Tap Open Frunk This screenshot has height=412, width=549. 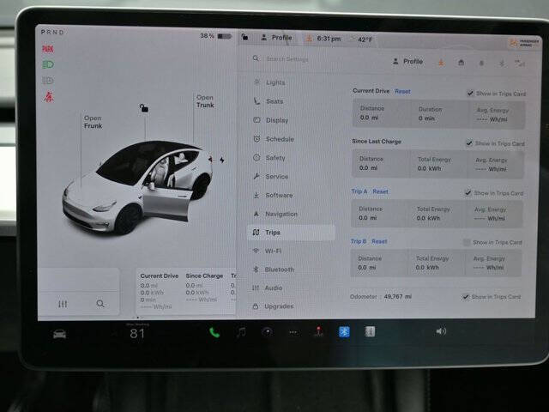click(x=93, y=122)
